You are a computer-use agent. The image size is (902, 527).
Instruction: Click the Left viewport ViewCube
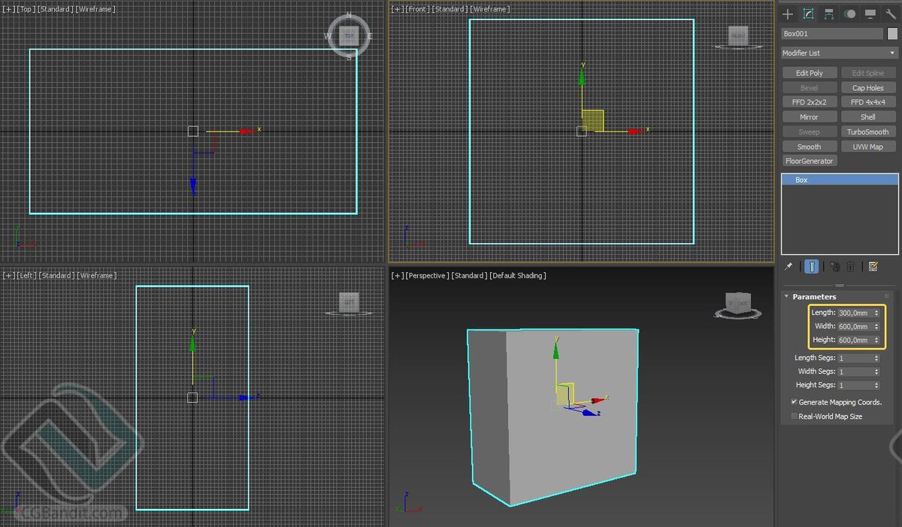[349, 303]
